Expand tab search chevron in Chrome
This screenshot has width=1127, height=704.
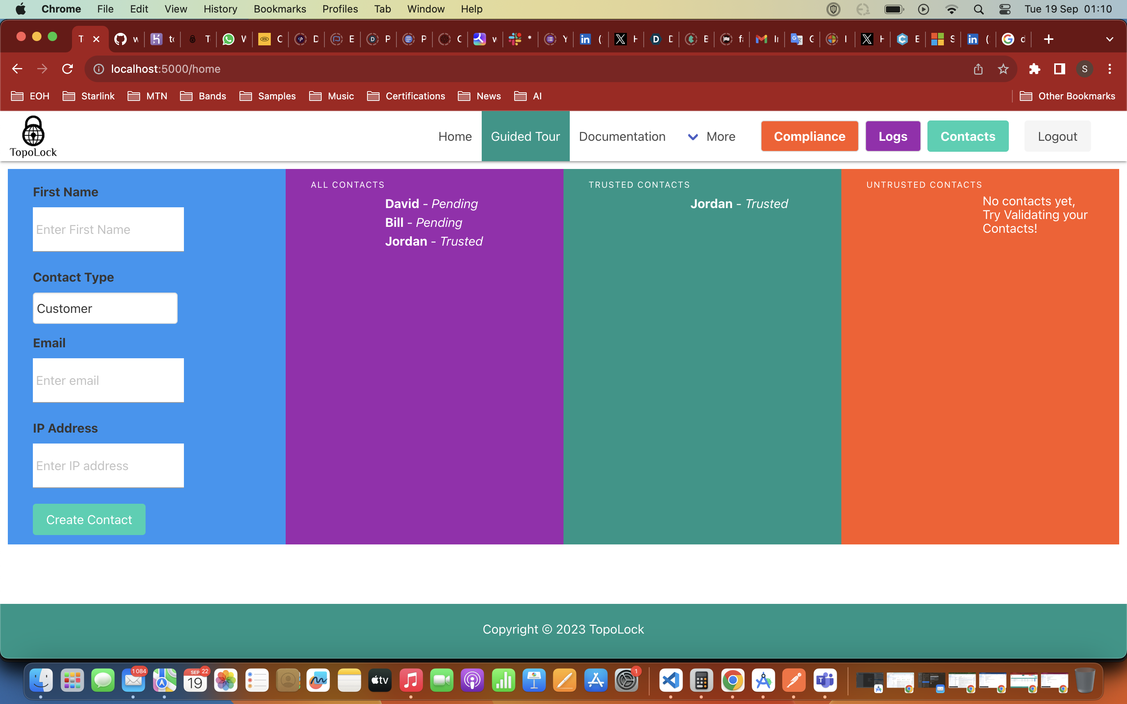1109,39
